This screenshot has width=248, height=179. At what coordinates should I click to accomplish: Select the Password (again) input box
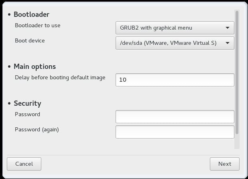175,132
